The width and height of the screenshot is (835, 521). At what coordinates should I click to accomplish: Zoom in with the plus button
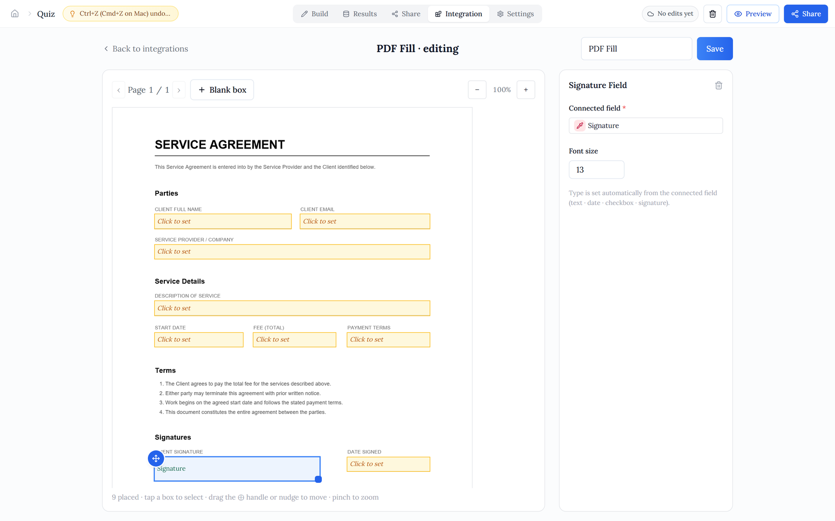point(526,90)
